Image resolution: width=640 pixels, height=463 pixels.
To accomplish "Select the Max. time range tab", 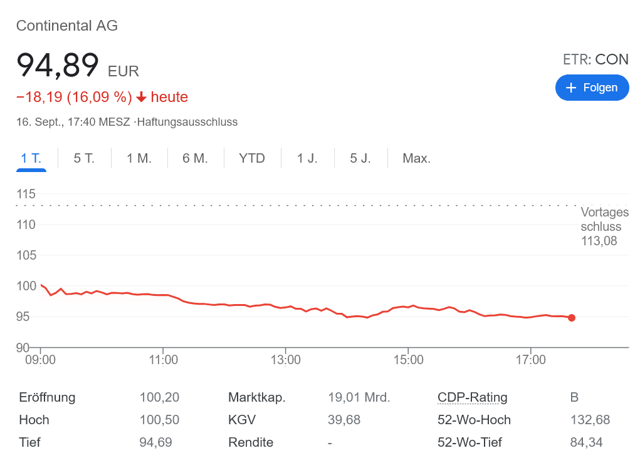I will [x=416, y=158].
